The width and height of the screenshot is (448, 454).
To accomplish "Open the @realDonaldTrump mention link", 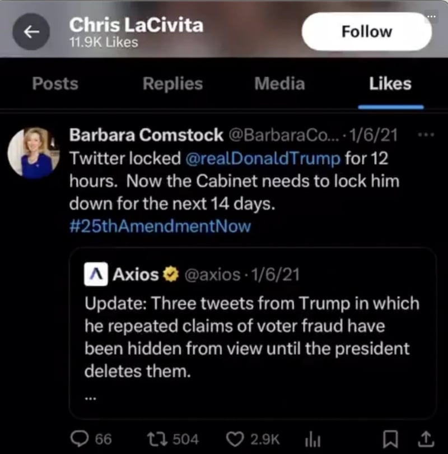I will pos(263,158).
